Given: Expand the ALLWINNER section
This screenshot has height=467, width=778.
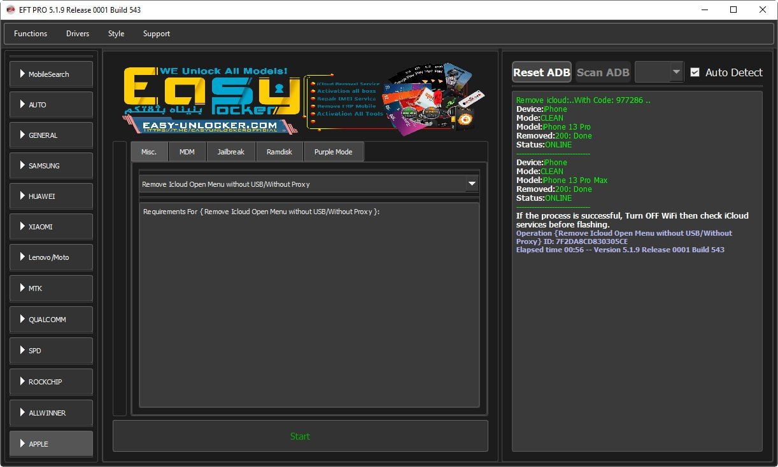Looking at the screenshot, I should point(51,413).
